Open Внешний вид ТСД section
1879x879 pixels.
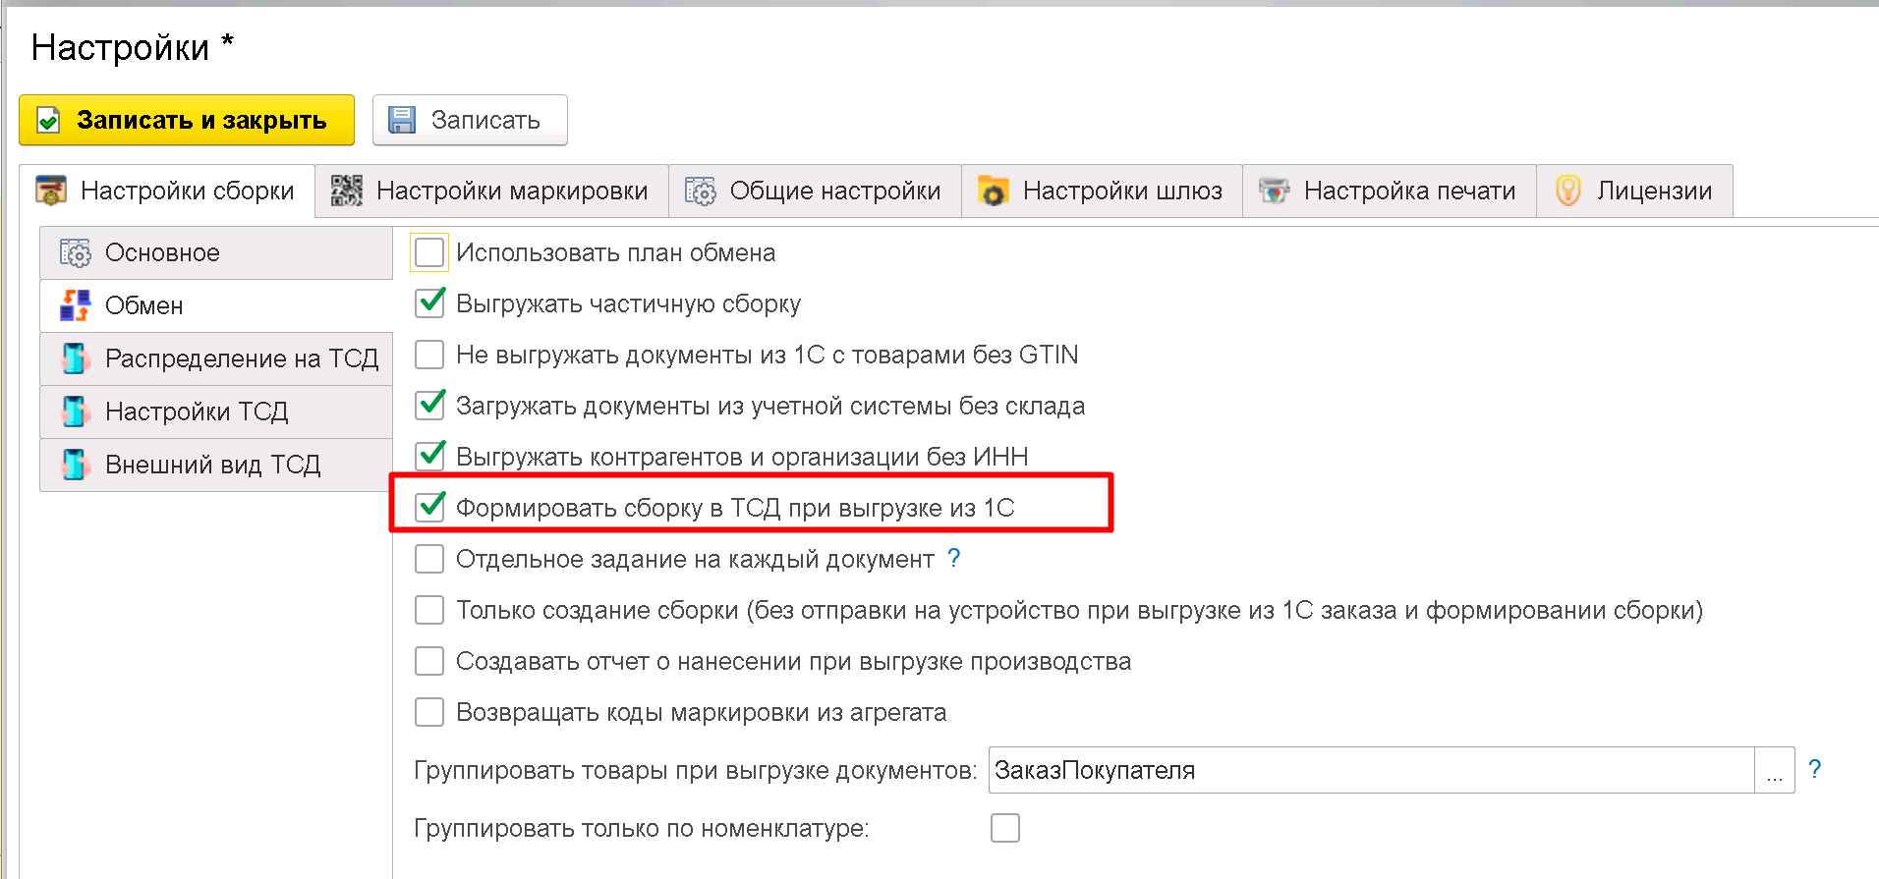(x=216, y=465)
